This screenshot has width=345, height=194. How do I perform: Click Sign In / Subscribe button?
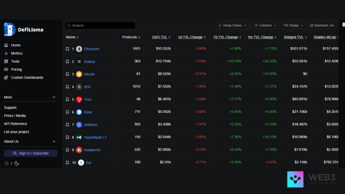click(31, 153)
